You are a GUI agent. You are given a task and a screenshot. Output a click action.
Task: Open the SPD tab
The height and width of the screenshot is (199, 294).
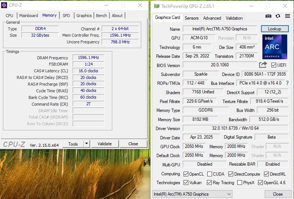pos(66,16)
